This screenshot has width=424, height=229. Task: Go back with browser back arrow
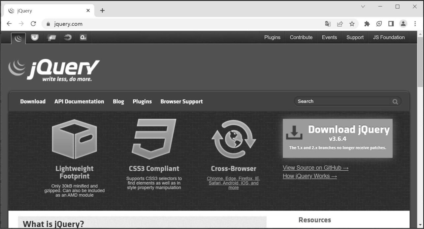point(9,24)
